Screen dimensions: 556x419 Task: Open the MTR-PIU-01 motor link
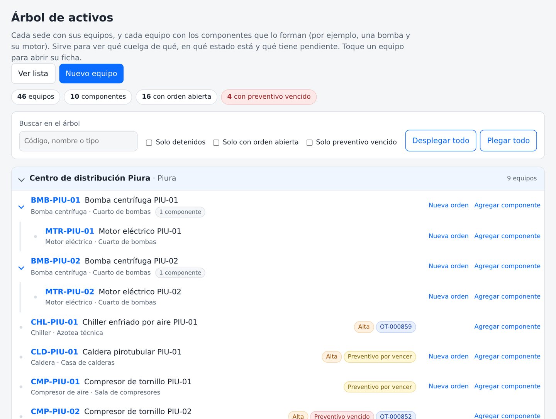70,231
